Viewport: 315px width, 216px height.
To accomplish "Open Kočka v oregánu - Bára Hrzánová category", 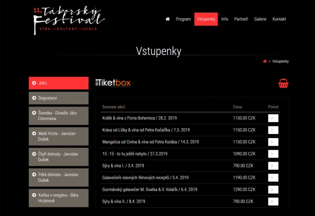I will click(59, 198).
